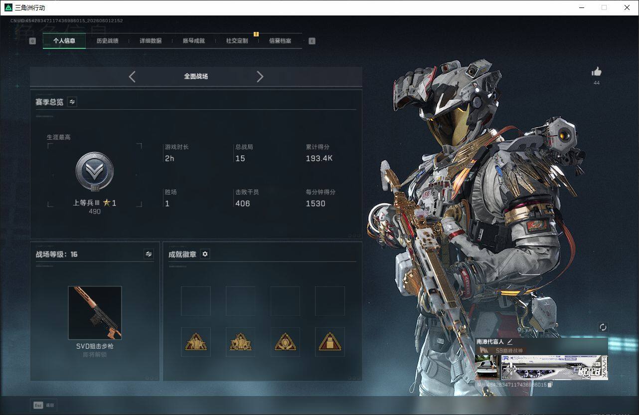Image resolution: width=639 pixels, height=415 pixels.
Task: Edit the nickname 南漳代言人 with the pencil
Action: tap(509, 342)
